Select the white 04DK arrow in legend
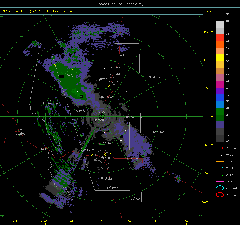Screen dimensions: 240x225 tap(220, 155)
